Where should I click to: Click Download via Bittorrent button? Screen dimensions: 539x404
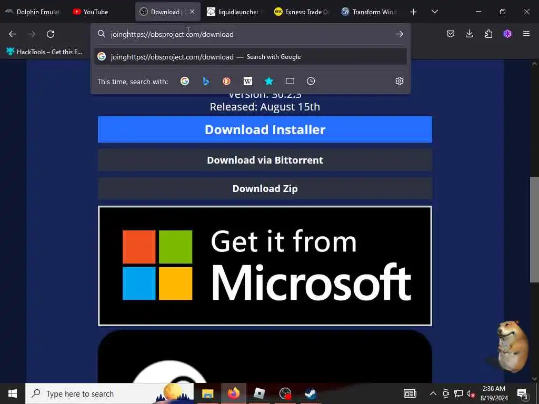point(265,160)
